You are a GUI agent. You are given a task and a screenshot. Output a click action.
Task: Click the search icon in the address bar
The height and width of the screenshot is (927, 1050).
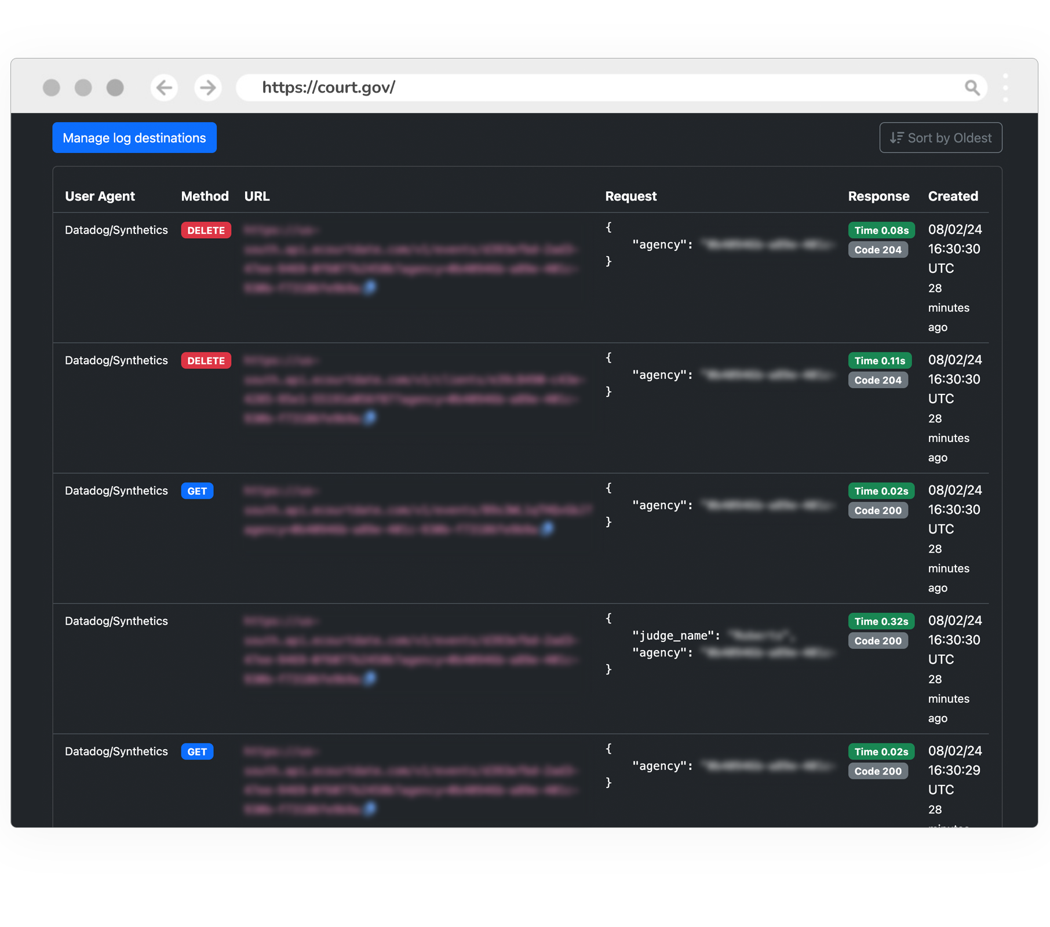tap(973, 87)
